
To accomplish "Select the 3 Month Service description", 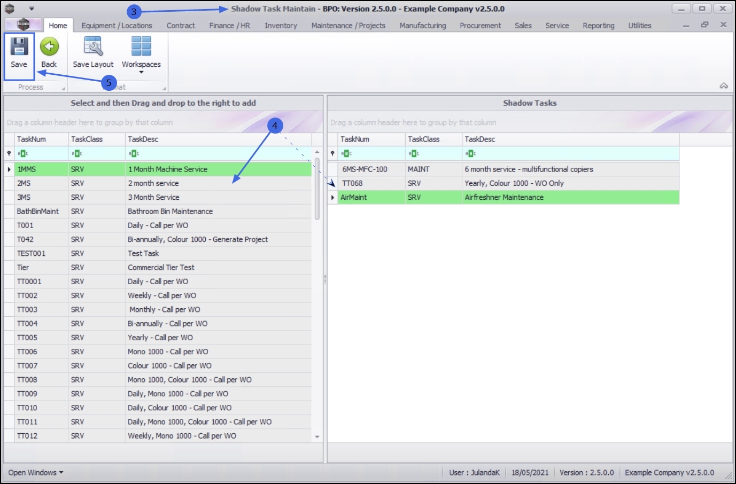I will click(153, 197).
